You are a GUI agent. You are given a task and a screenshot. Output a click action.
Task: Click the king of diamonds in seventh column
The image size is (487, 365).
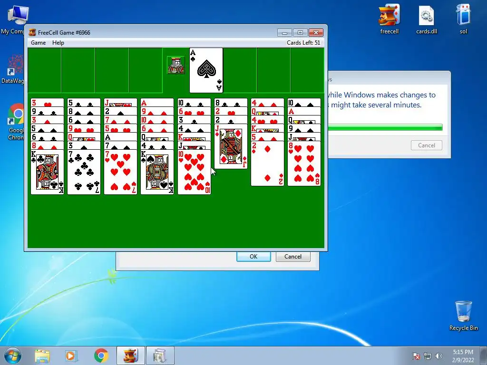click(x=267, y=128)
